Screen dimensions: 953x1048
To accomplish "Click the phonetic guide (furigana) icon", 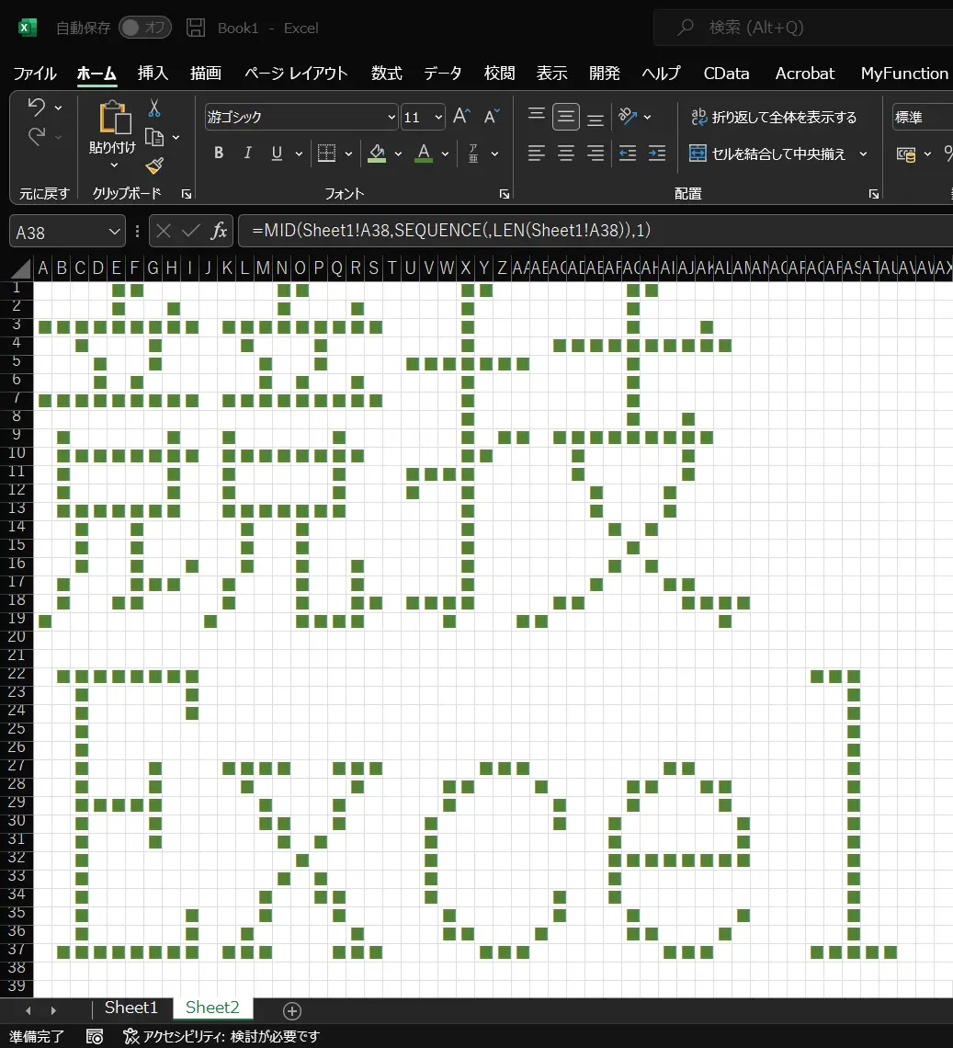I will pyautogui.click(x=473, y=153).
